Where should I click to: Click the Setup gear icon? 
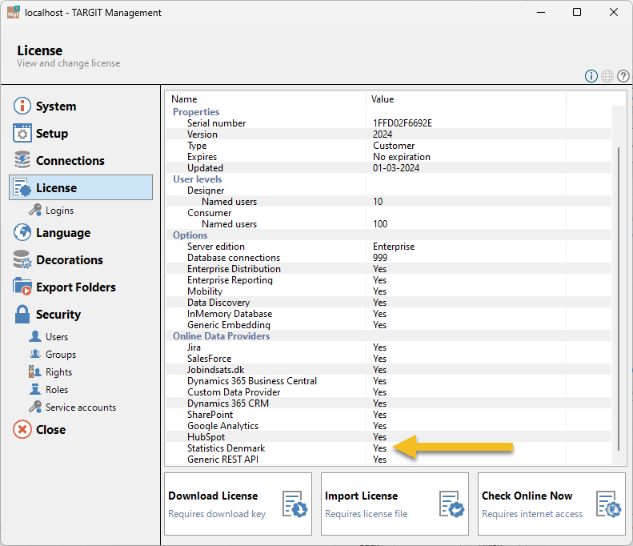click(22, 133)
